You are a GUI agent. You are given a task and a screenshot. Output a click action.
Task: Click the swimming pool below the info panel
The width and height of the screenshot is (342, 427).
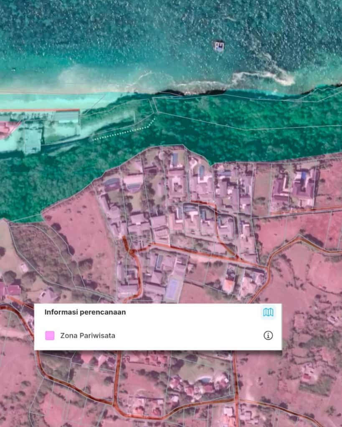pyautogui.click(x=205, y=380)
